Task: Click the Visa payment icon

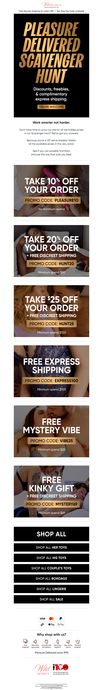Action: click(x=42, y=618)
